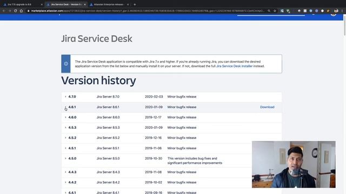The image size is (346, 194).
Task: Click the info icon in the notice banner
Action: [x=66, y=64]
